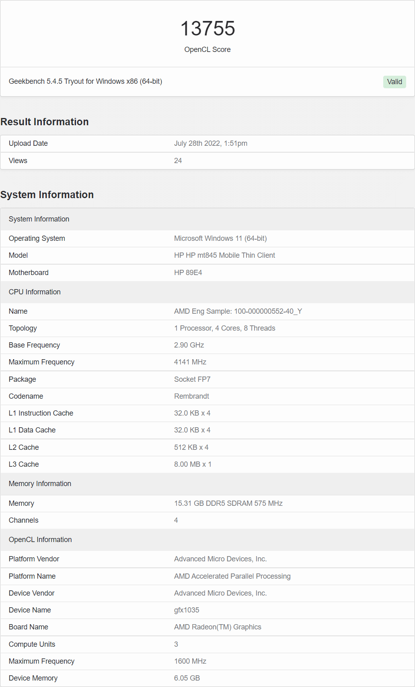Viewport: 415px width, 687px height.
Task: Click the System Information table header row
Action: tap(207, 219)
